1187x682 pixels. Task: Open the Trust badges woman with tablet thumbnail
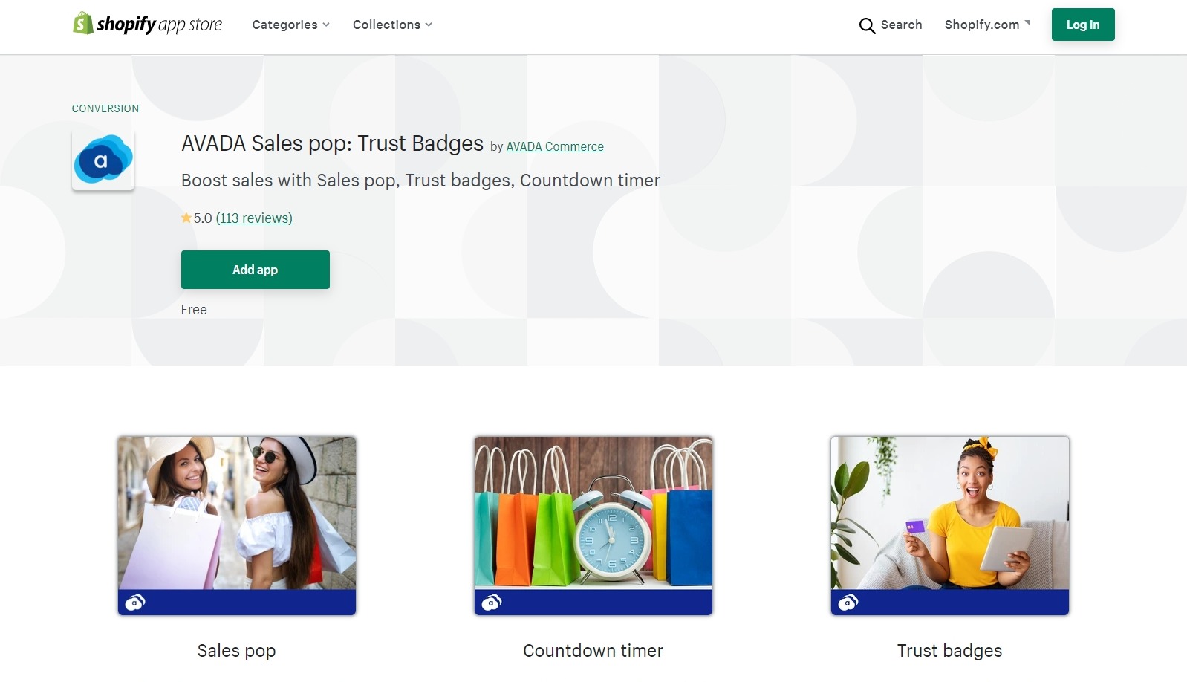coord(950,513)
